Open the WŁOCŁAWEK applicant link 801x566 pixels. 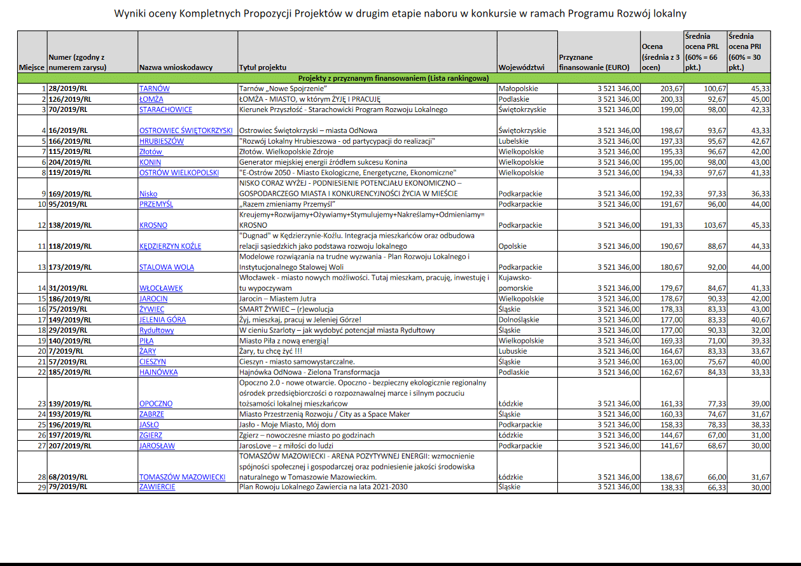[x=161, y=288]
